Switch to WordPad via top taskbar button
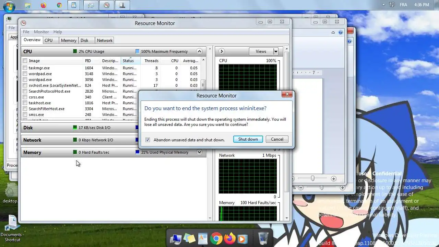 point(74,5)
